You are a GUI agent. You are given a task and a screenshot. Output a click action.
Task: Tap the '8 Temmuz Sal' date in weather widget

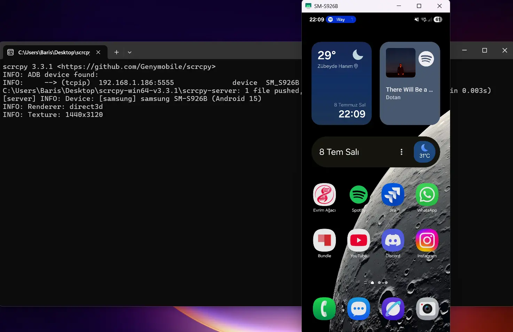tap(350, 105)
